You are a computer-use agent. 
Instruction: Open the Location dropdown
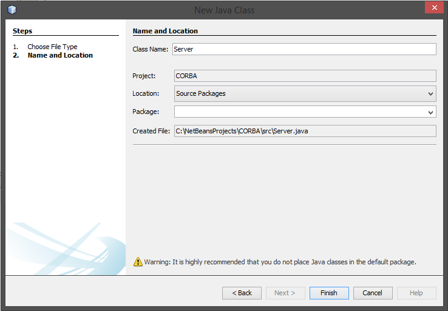pos(305,93)
